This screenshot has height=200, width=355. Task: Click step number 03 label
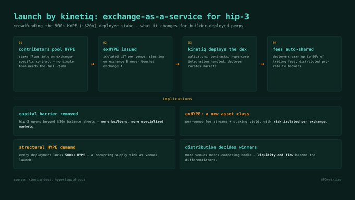coord(190,43)
